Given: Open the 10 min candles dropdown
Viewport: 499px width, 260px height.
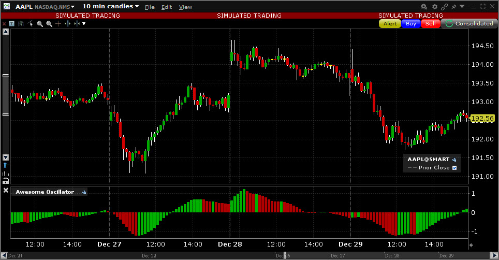Looking at the screenshot, I should pos(110,6).
